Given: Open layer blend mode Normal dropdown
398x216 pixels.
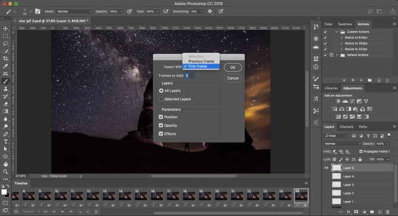Looking at the screenshot, I should (x=342, y=143).
